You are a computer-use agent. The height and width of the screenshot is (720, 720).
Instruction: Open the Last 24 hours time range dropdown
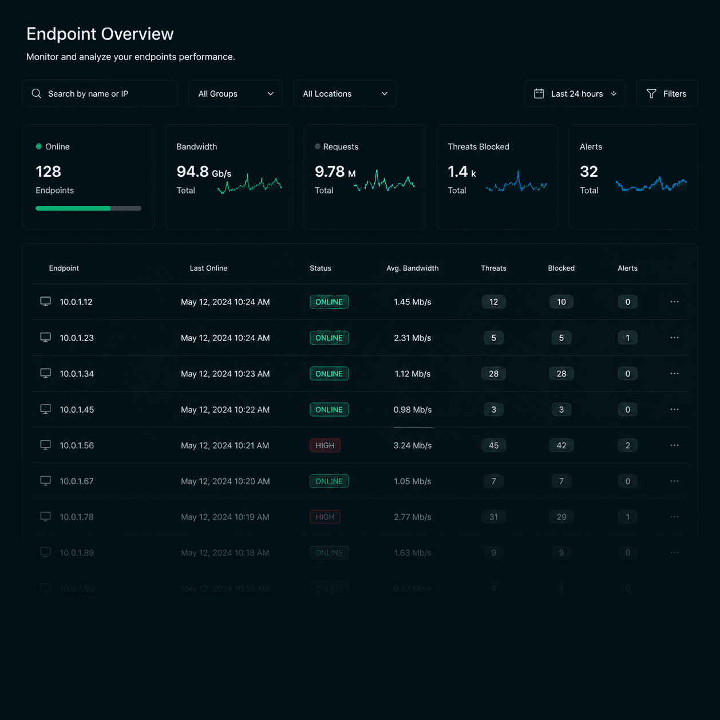coord(575,93)
